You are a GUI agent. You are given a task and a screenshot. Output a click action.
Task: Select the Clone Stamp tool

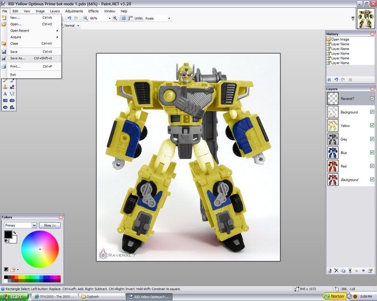tap(5, 87)
